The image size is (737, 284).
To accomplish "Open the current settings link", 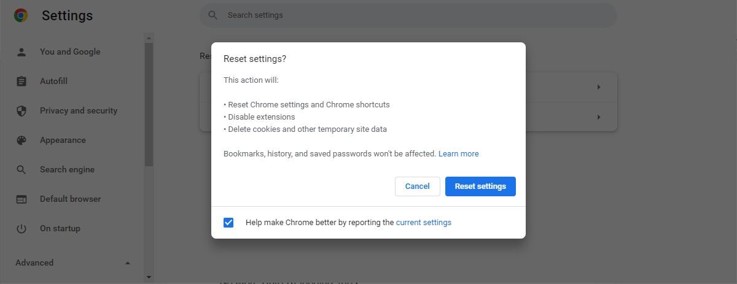I will click(424, 223).
